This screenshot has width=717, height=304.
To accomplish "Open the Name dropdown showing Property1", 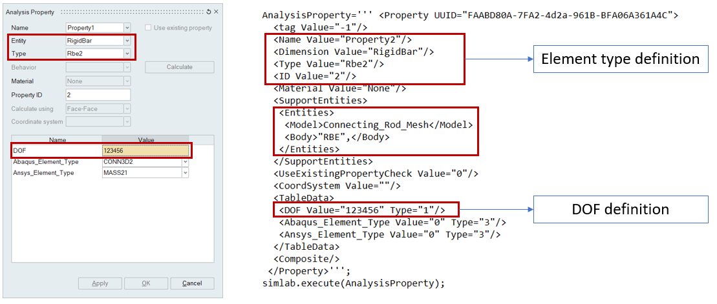I will click(x=127, y=28).
